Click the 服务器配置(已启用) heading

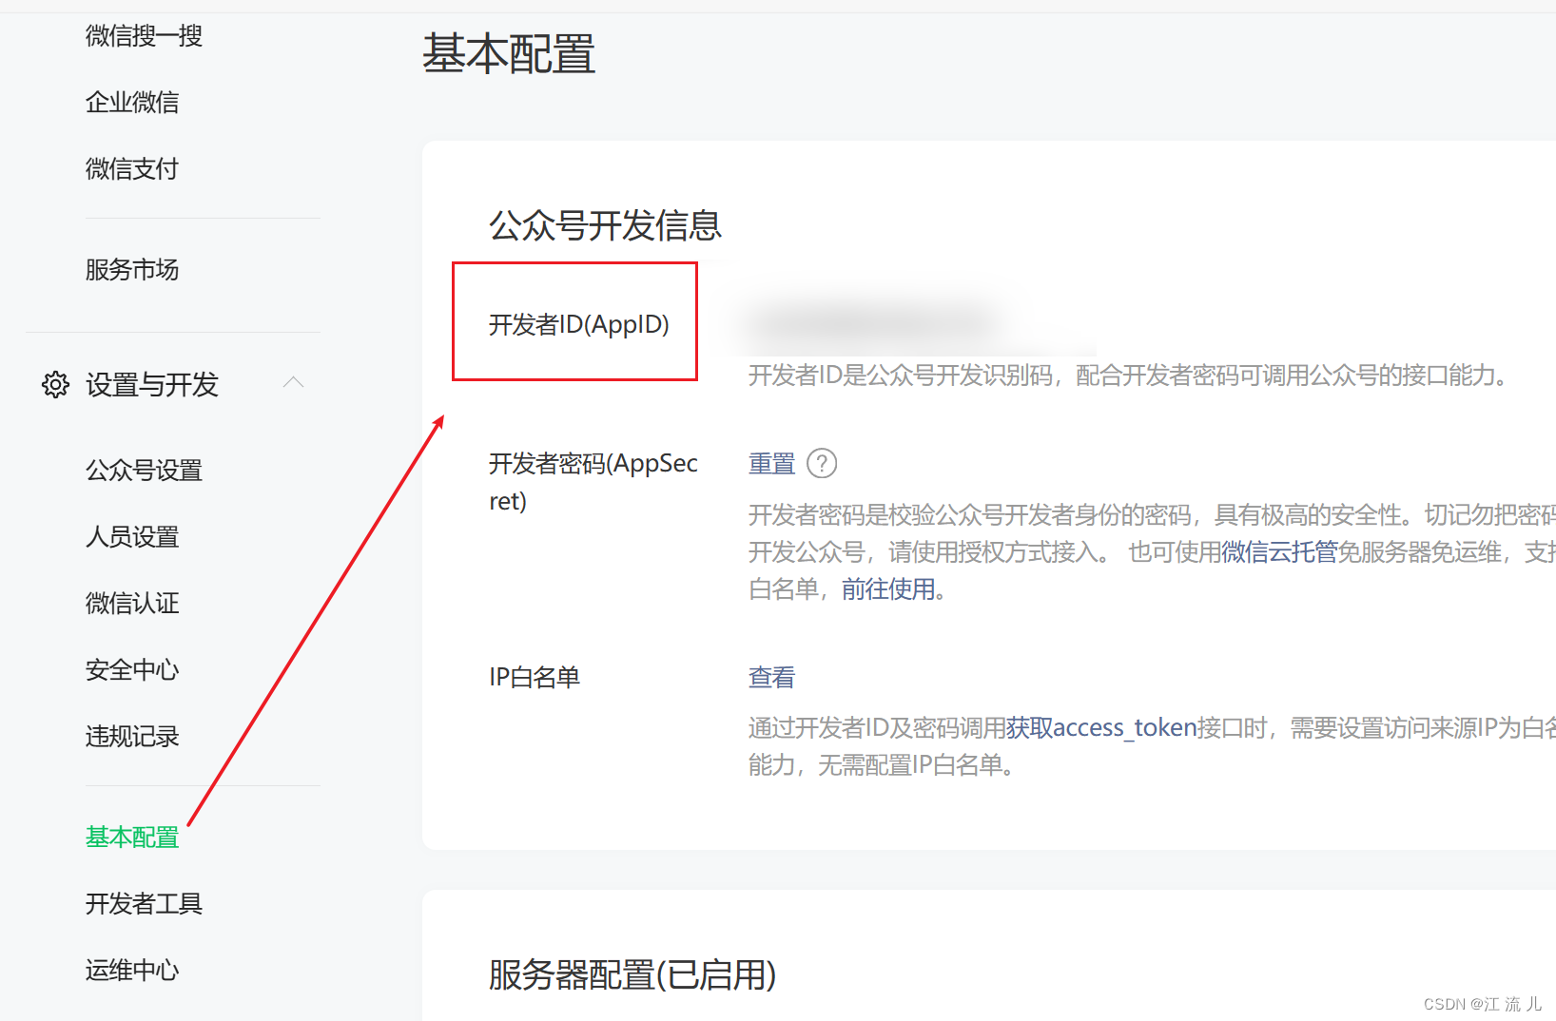pos(632,975)
